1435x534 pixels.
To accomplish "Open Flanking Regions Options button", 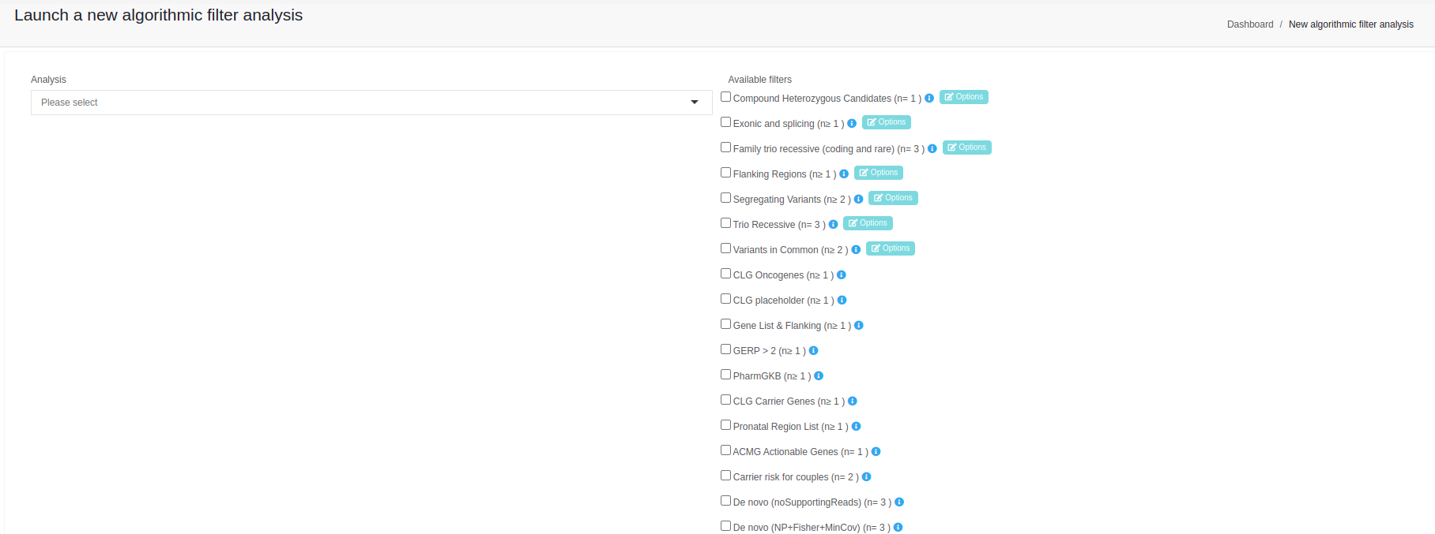I will (x=879, y=173).
